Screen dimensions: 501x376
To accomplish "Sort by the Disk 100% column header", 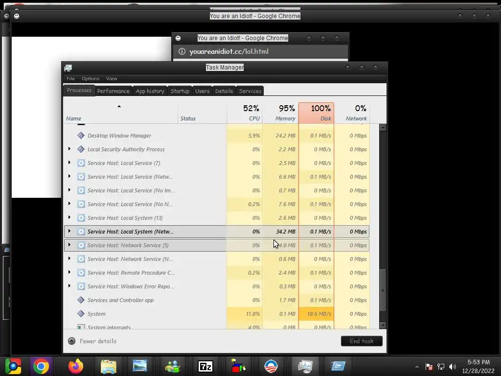I will point(317,113).
